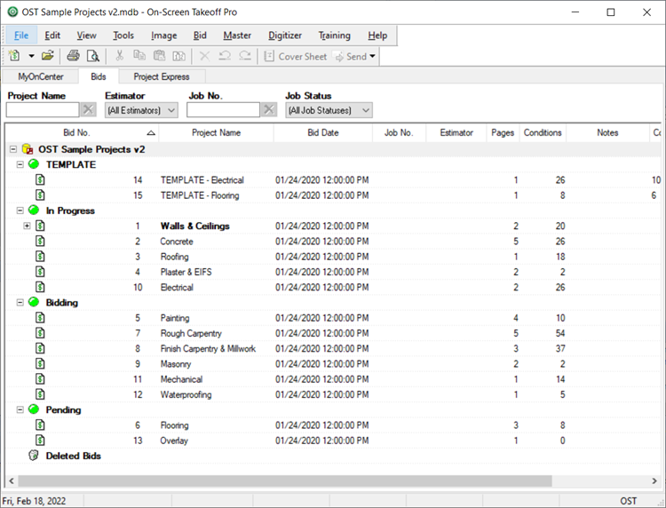Click the Delete X toolbar icon
Viewport: 666px width, 508px height.
(204, 56)
